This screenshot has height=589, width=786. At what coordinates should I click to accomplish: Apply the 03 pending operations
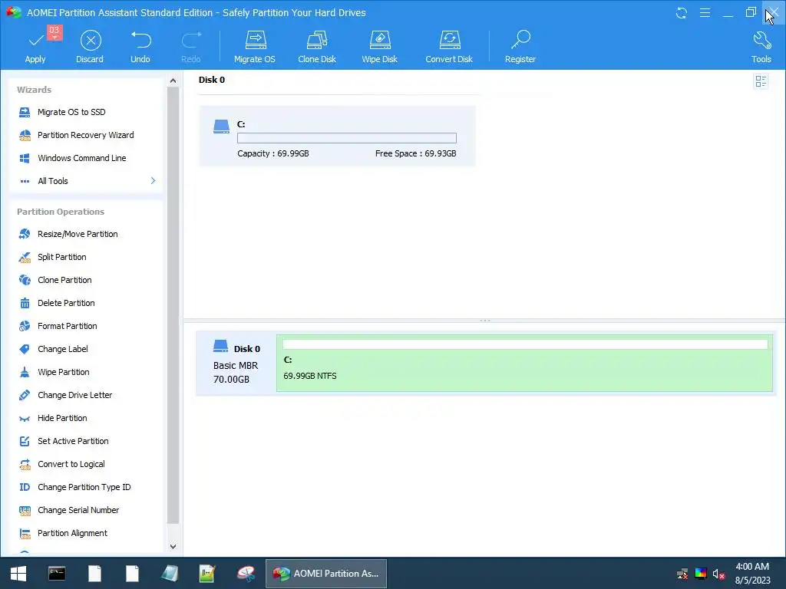[x=35, y=47]
